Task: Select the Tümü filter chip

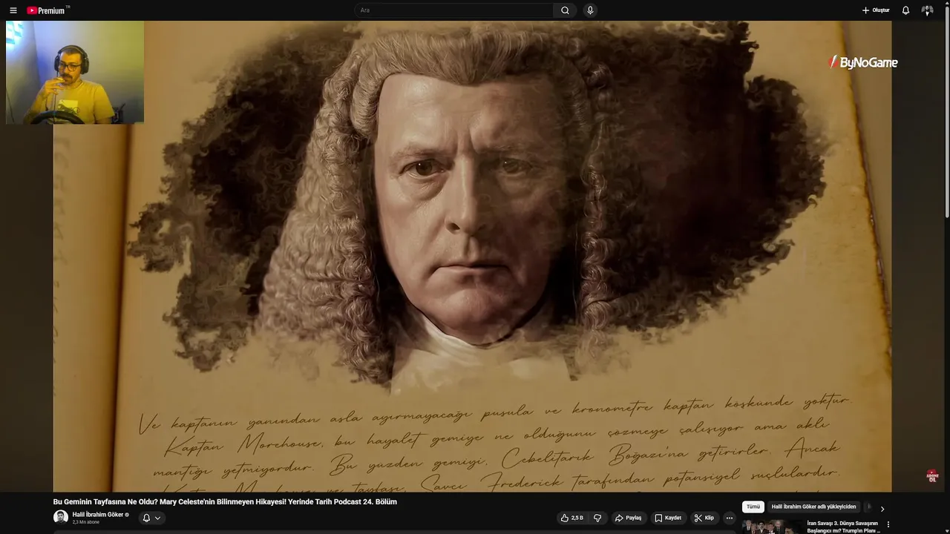Action: (753, 507)
